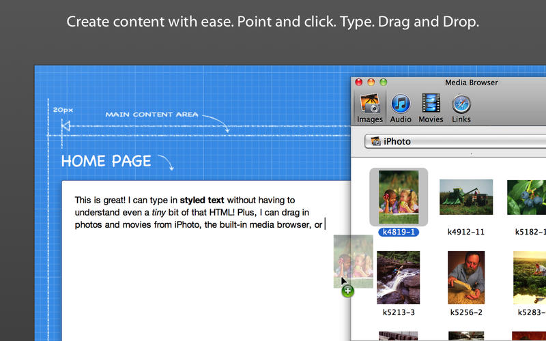546x341 pixels.
Task: Expand the iPhoto source dropdown
Action: pyautogui.click(x=455, y=142)
